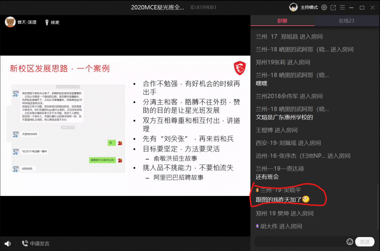380x251 pixels.
Task: Click the slide sub-bullet 俞敏洪招生故事
Action: click(175, 159)
